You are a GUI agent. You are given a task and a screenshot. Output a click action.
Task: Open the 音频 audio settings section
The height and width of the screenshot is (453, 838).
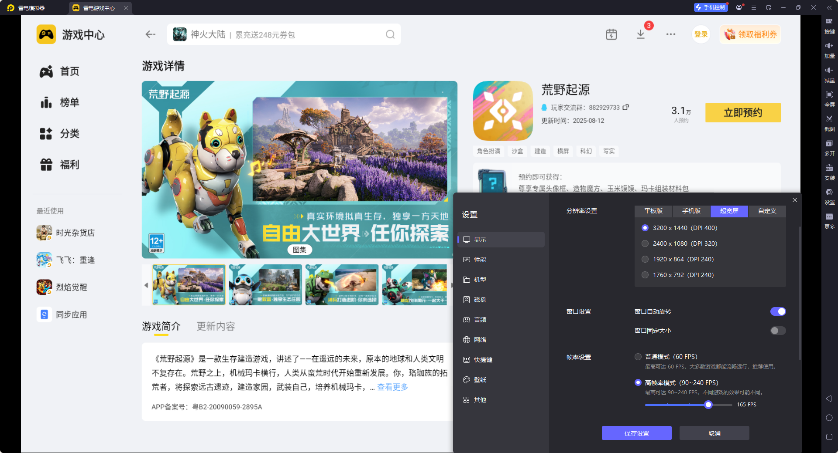tap(480, 319)
